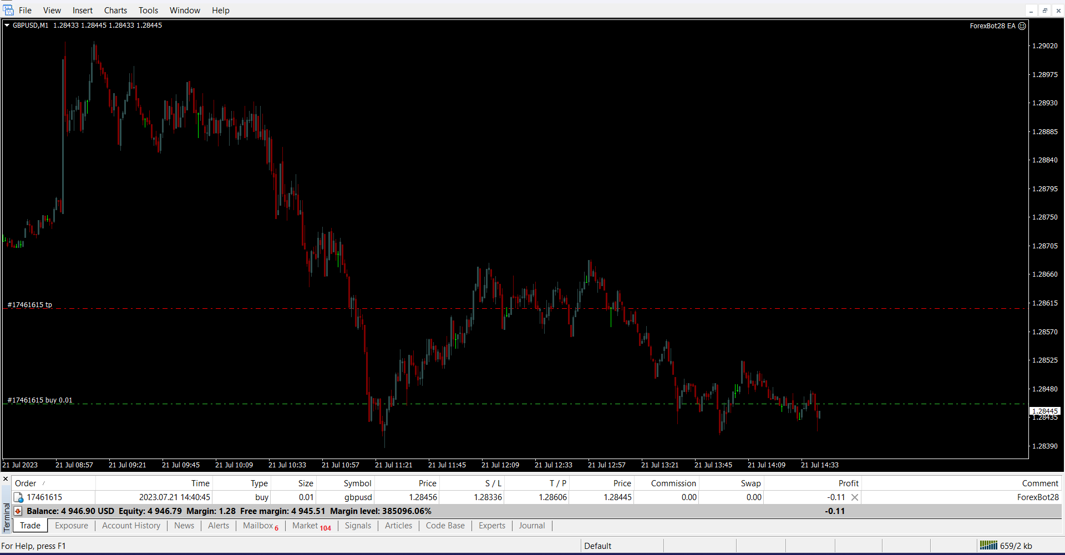This screenshot has height=555, width=1065.
Task: Close order 17461615 using the X icon
Action: [x=855, y=497]
